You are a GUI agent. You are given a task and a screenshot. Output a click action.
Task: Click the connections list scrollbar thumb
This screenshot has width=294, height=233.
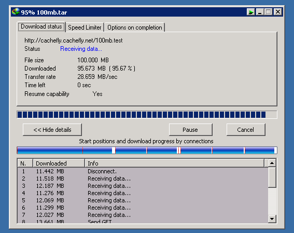(x=272, y=177)
